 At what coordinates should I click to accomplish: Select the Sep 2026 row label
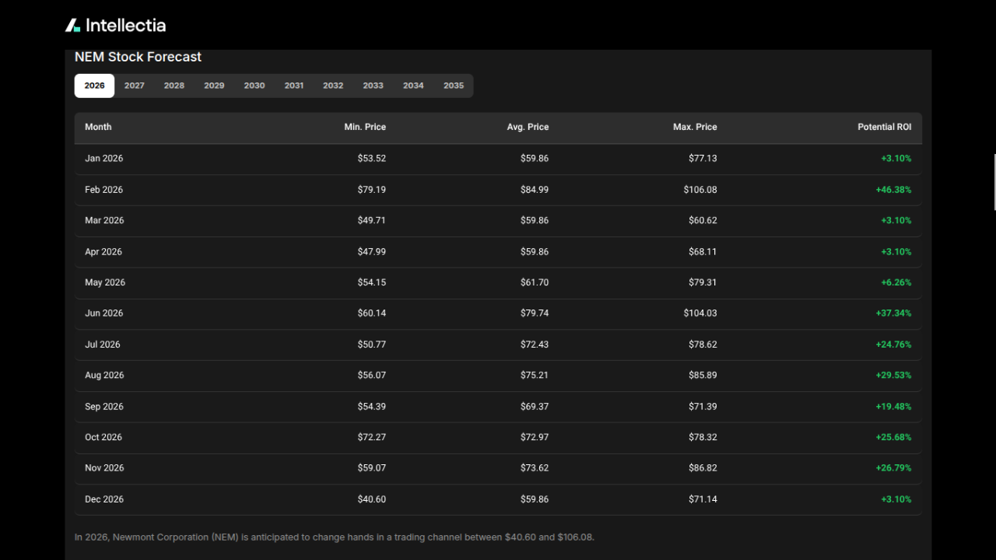tap(104, 407)
